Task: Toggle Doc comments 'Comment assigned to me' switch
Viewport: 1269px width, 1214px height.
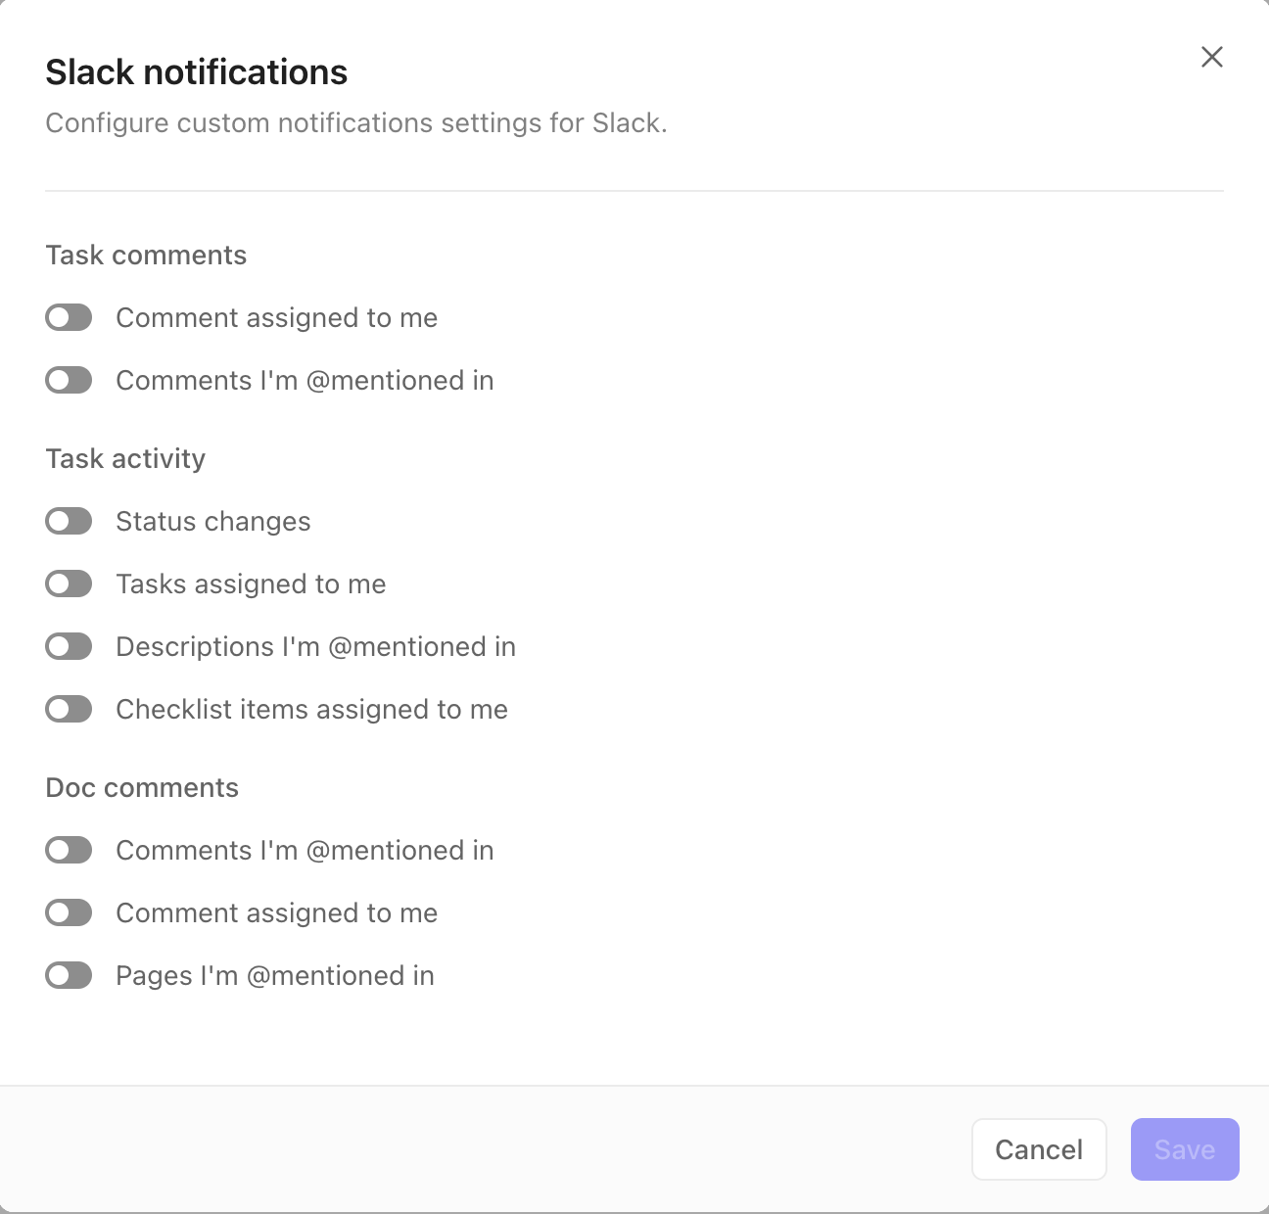Action: click(x=69, y=912)
